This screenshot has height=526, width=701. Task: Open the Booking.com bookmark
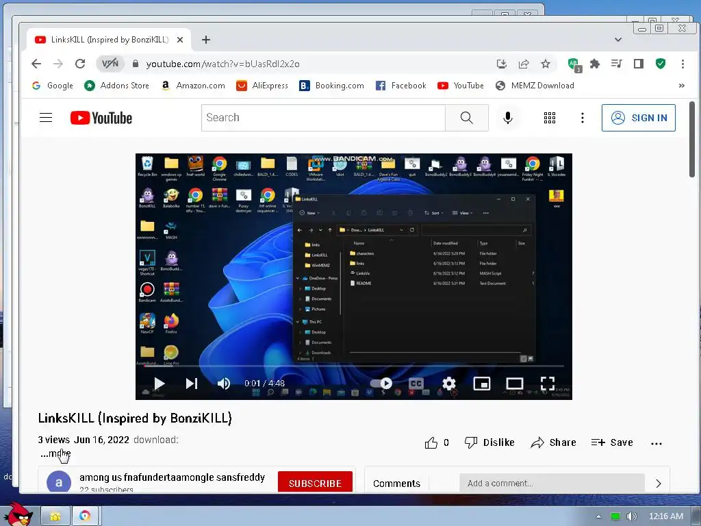tap(332, 86)
